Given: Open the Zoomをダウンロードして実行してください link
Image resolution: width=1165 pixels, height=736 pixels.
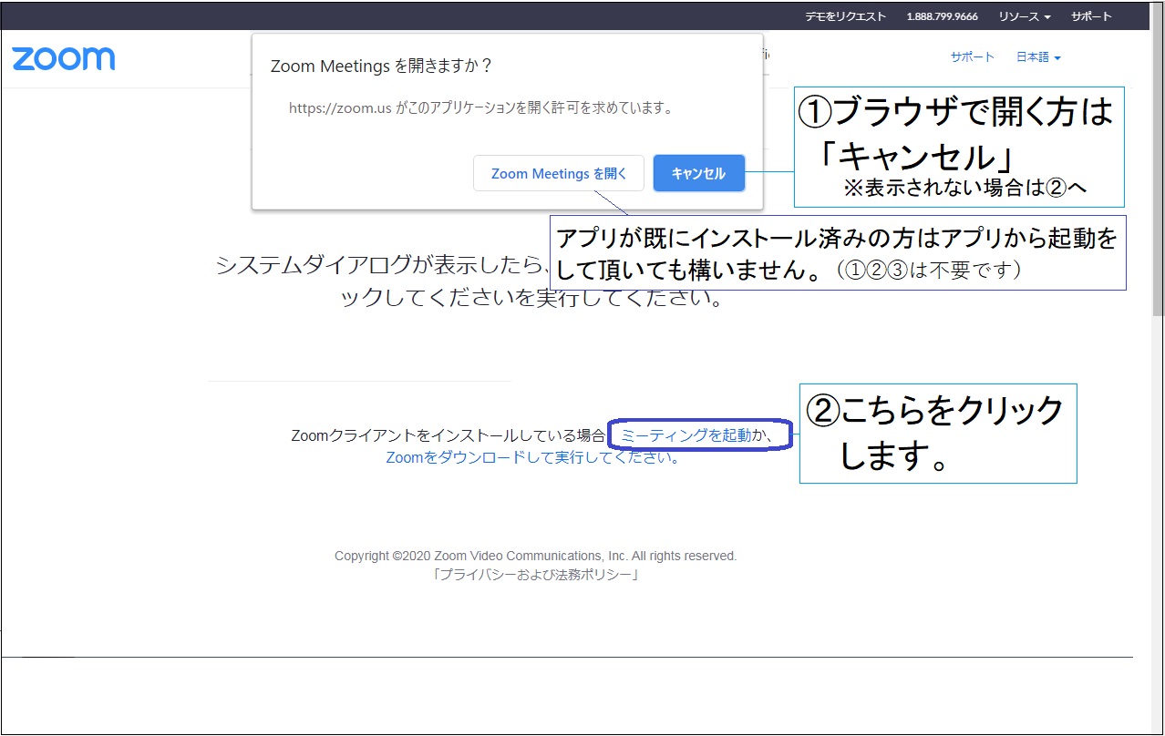Looking at the screenshot, I should click(533, 457).
